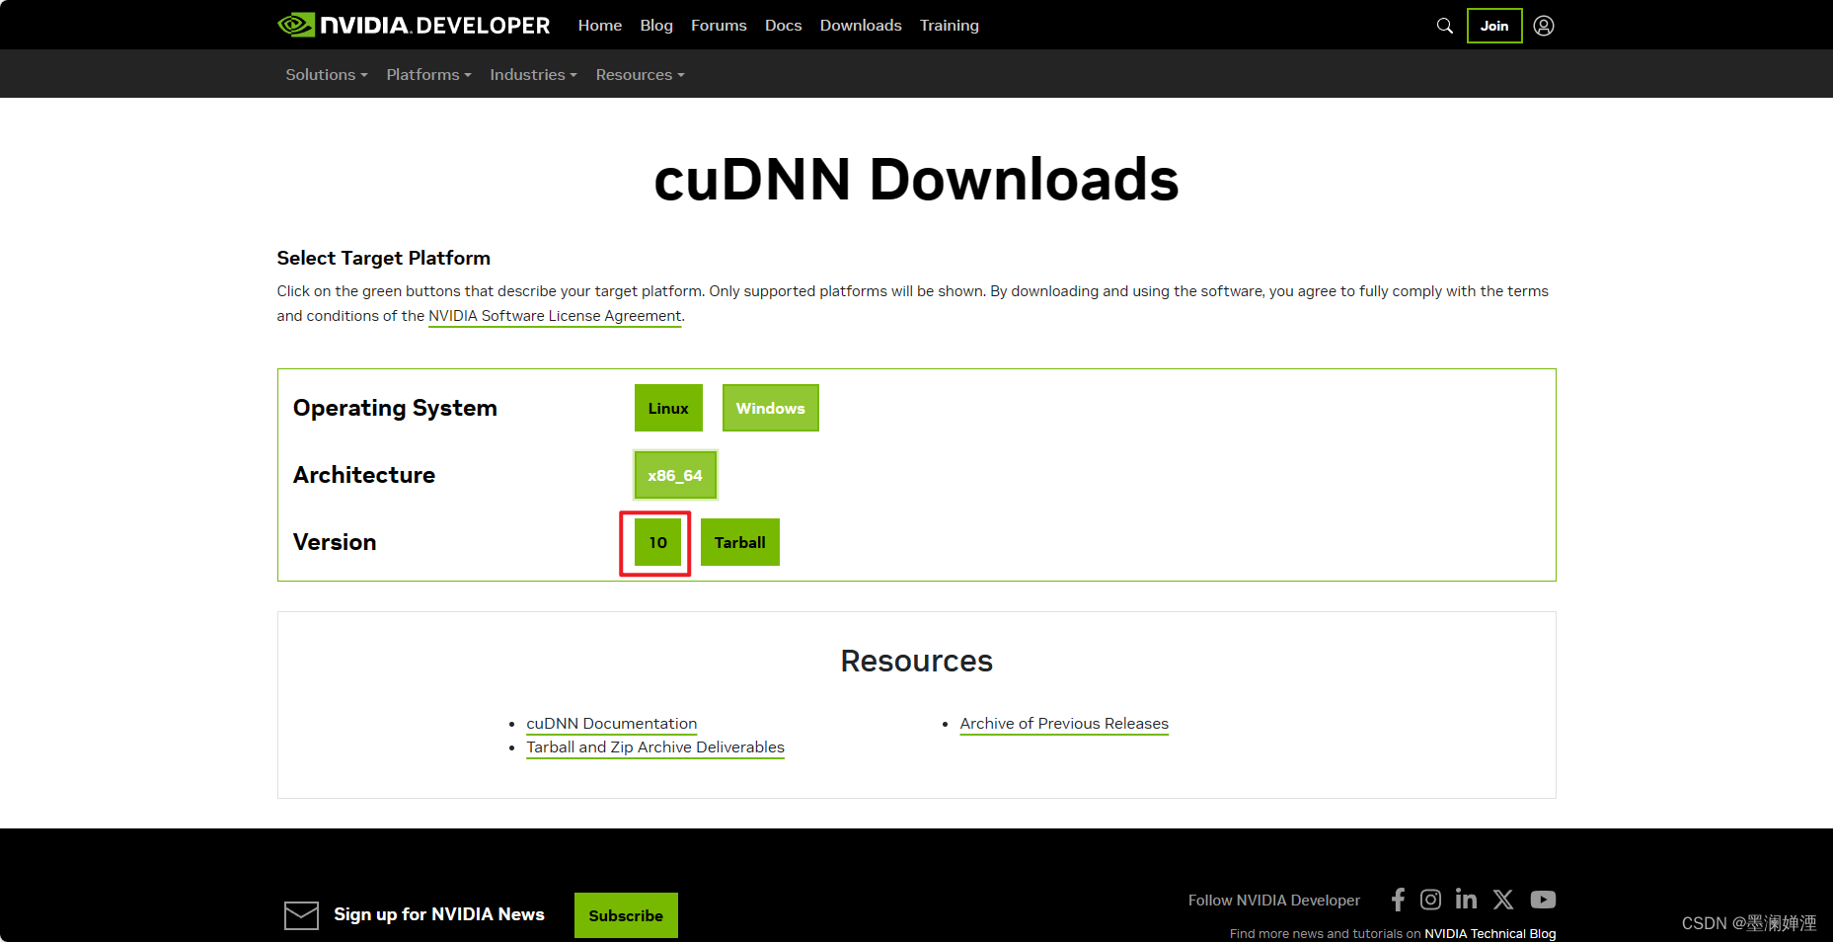Open NVIDIA Developer LinkedIn icon
The image size is (1833, 942).
tap(1466, 900)
